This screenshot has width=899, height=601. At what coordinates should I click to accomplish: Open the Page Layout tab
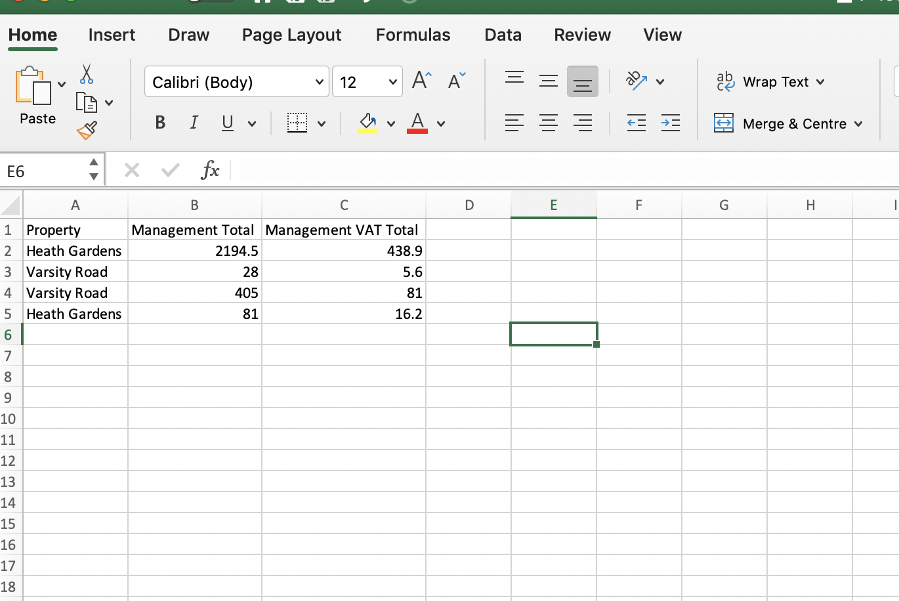[x=291, y=35]
